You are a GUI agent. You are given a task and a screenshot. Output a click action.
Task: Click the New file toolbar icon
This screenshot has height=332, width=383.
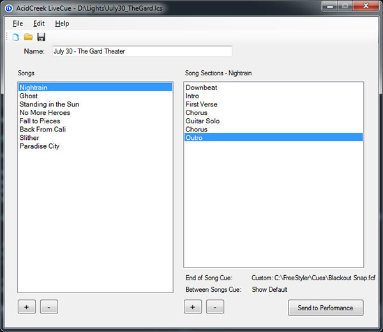click(x=16, y=37)
